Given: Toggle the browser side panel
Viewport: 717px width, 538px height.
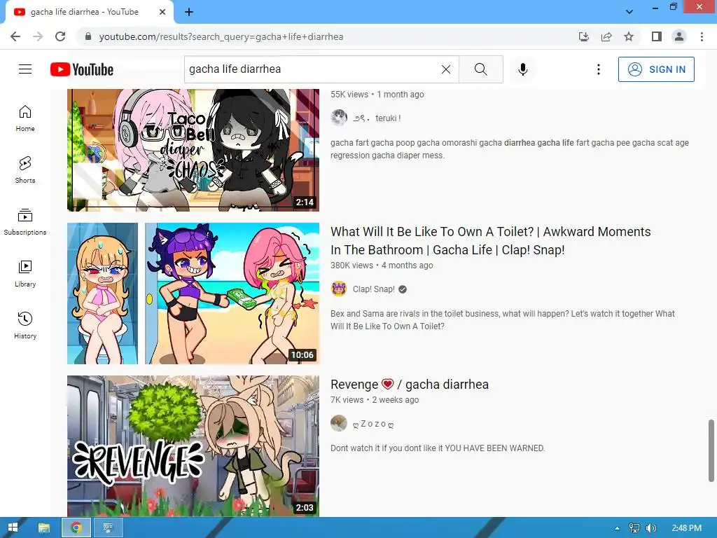Looking at the screenshot, I should (x=657, y=36).
